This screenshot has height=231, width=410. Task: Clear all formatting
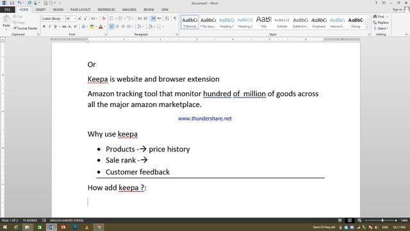[x=104, y=19]
